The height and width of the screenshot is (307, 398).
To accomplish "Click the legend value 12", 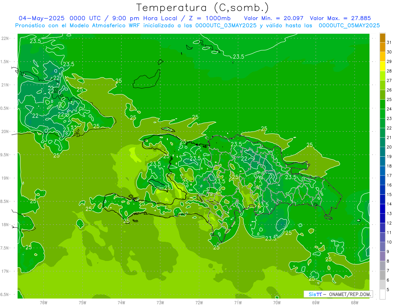I will point(389,223).
